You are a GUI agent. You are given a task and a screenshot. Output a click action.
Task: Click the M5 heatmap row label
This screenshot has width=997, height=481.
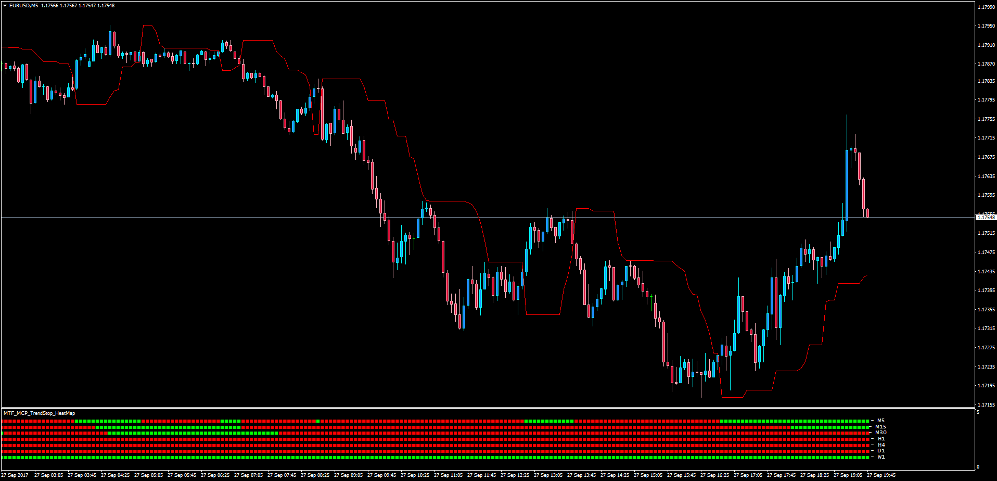click(x=881, y=421)
